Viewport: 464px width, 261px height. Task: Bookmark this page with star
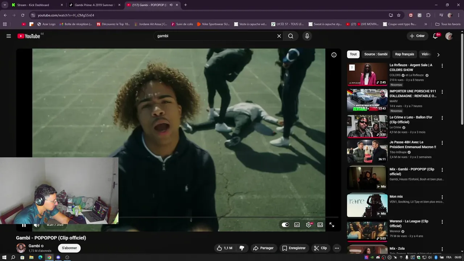[399, 15]
